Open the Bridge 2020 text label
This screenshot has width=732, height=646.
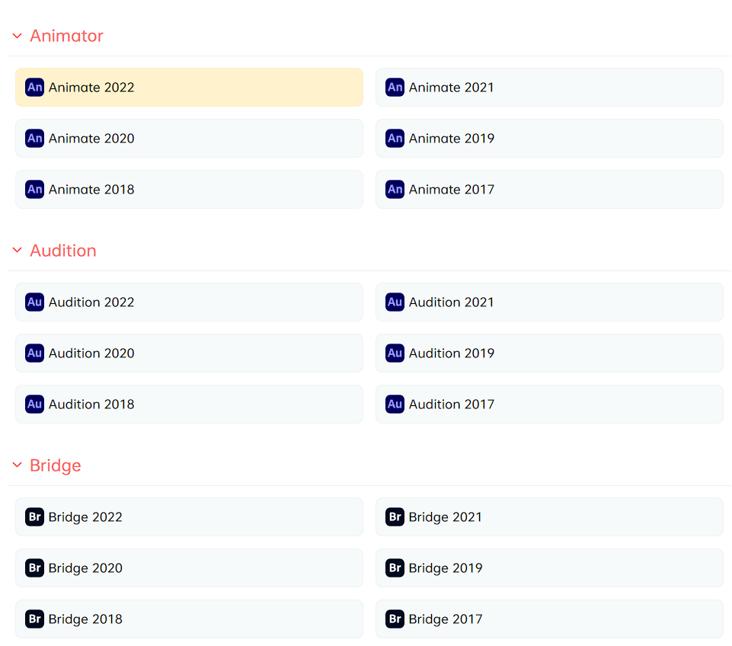pyautogui.click(x=85, y=568)
